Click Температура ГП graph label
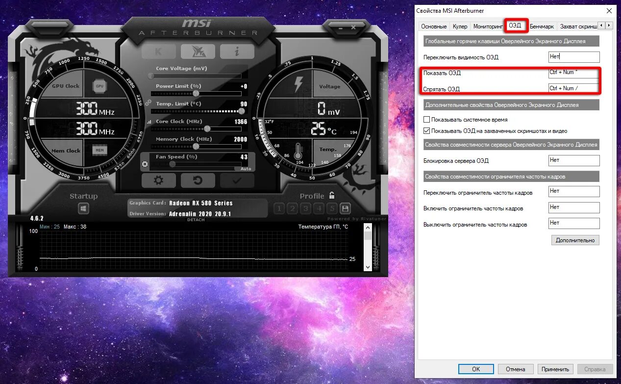This screenshot has height=384, width=621. 323,227
